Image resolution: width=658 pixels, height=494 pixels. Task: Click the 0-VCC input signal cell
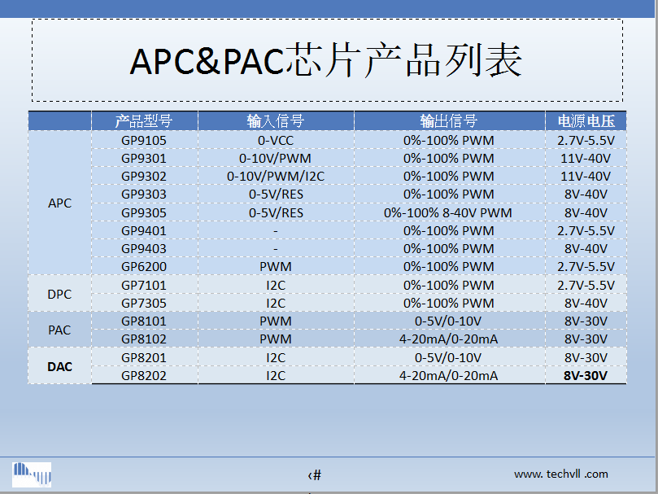[x=275, y=140]
